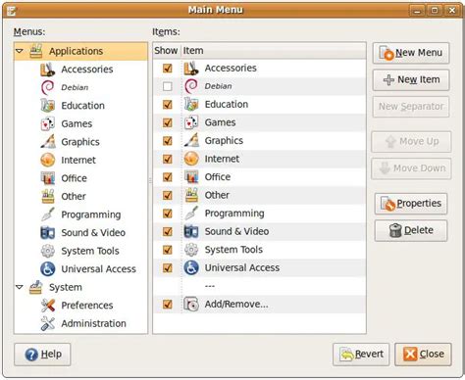Click the Delete button
Image resolution: width=465 pixels, height=380 pixels.
tap(411, 230)
